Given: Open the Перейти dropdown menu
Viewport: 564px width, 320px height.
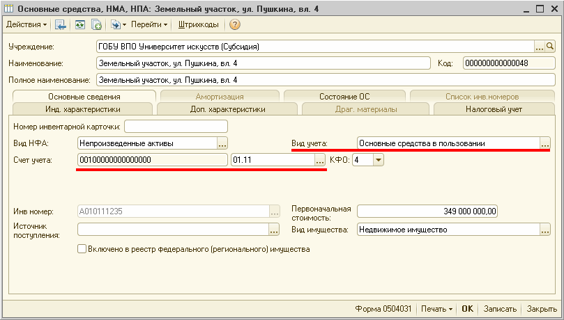Looking at the screenshot, I should (x=150, y=24).
